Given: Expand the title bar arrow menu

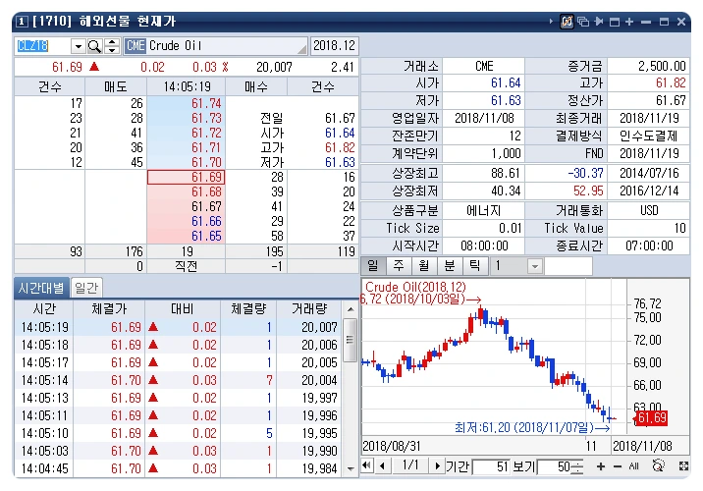Looking at the screenshot, I should click(x=551, y=21).
